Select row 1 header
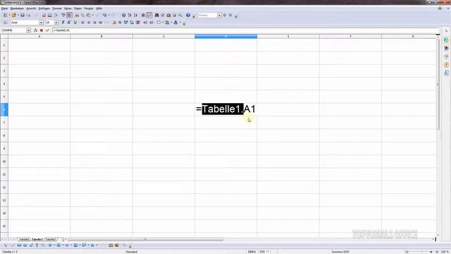Viewport: 451px width, 254px height. [4, 45]
